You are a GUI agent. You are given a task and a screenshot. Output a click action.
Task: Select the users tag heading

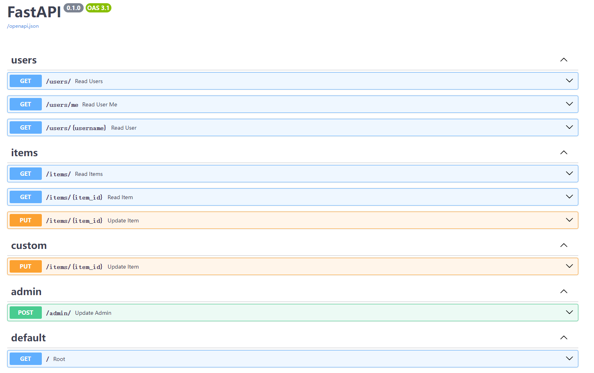24,60
